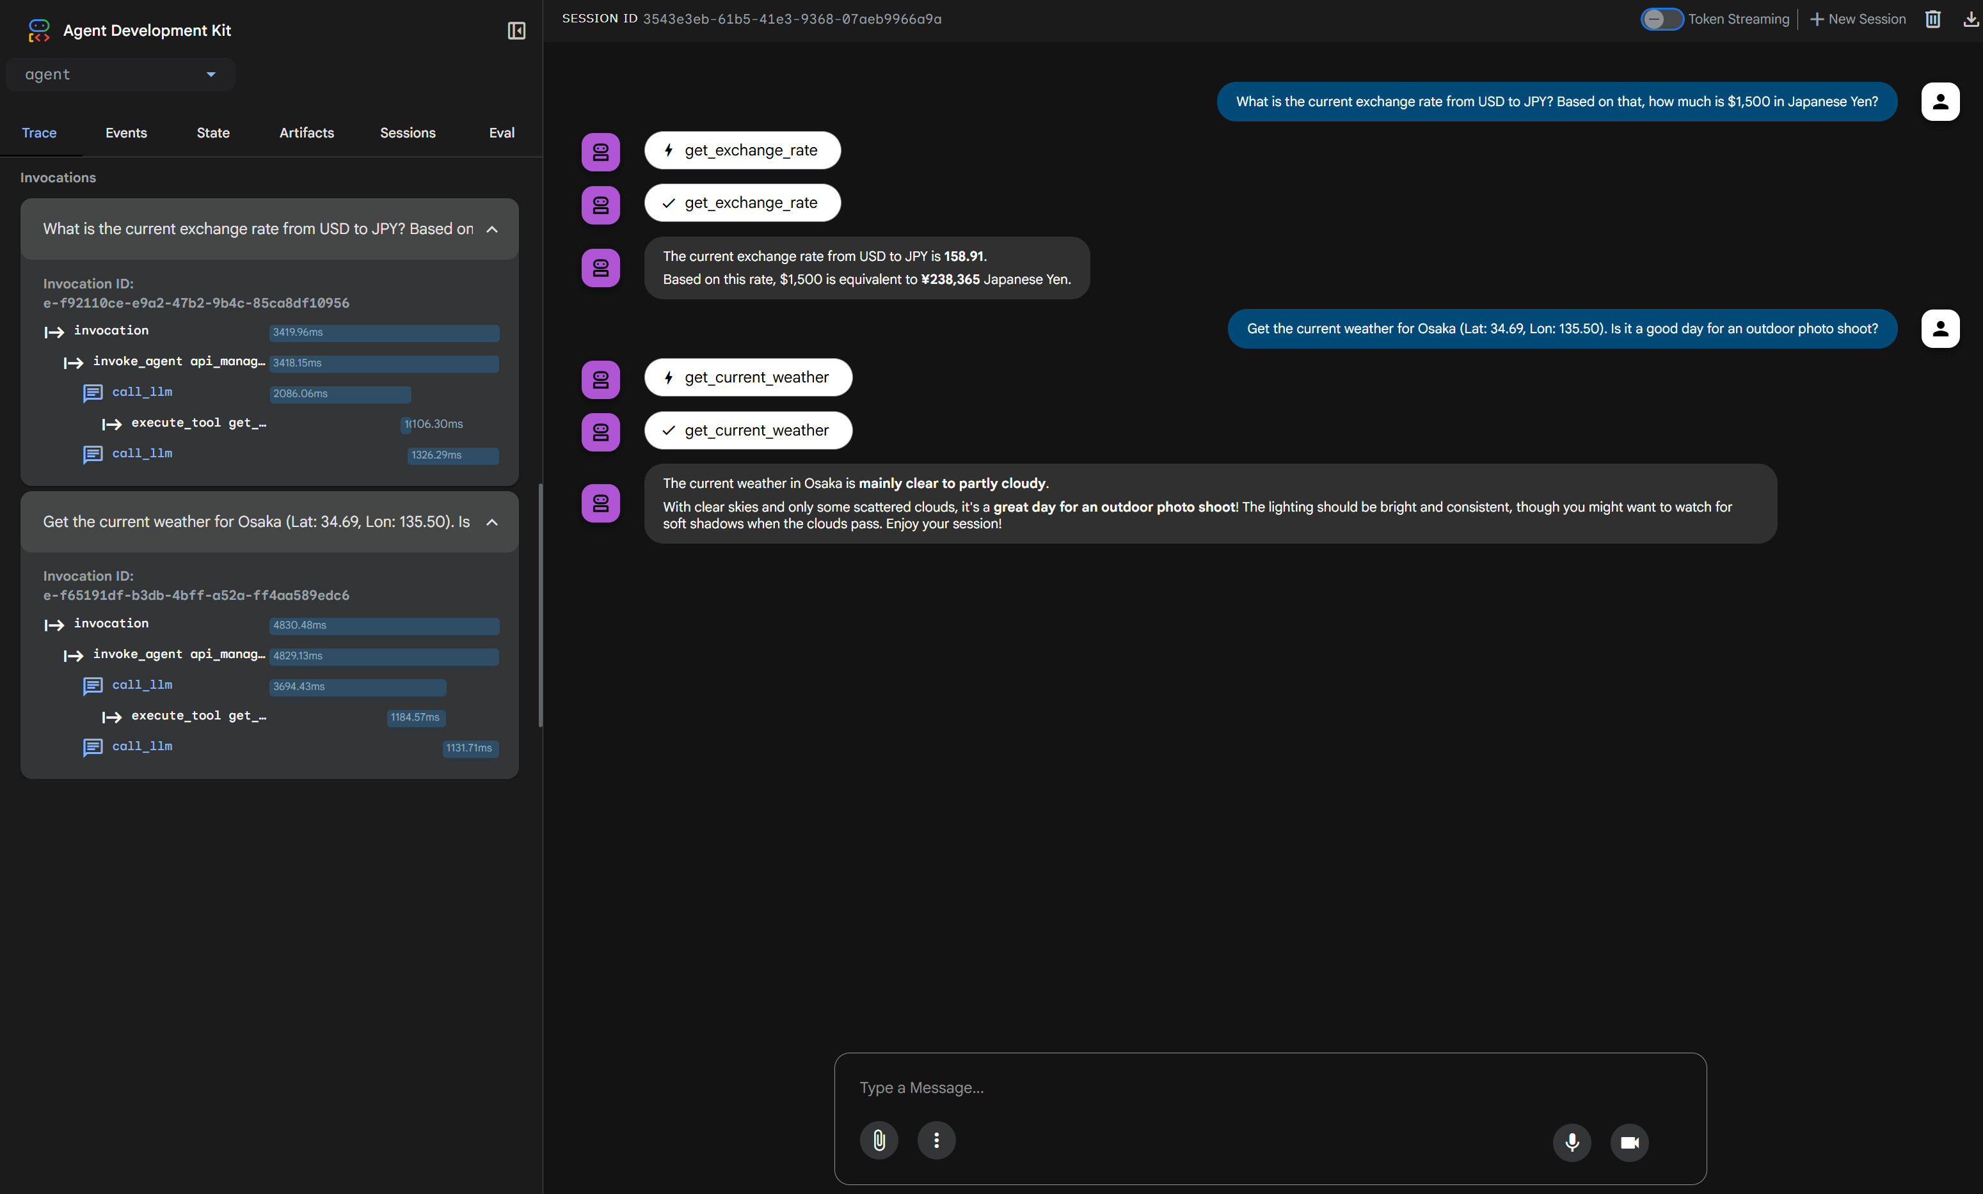Switch to the Events tab
This screenshot has width=1983, height=1194.
click(125, 133)
